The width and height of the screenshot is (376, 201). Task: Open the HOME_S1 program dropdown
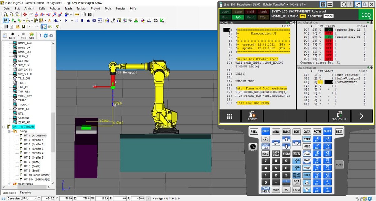click(x=298, y=5)
